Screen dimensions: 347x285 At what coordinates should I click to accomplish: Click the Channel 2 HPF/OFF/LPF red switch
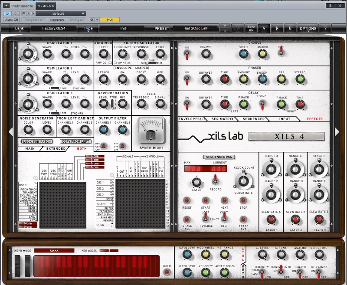(x=122, y=146)
